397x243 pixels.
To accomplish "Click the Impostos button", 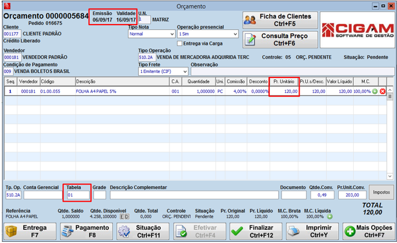I will tap(381, 192).
